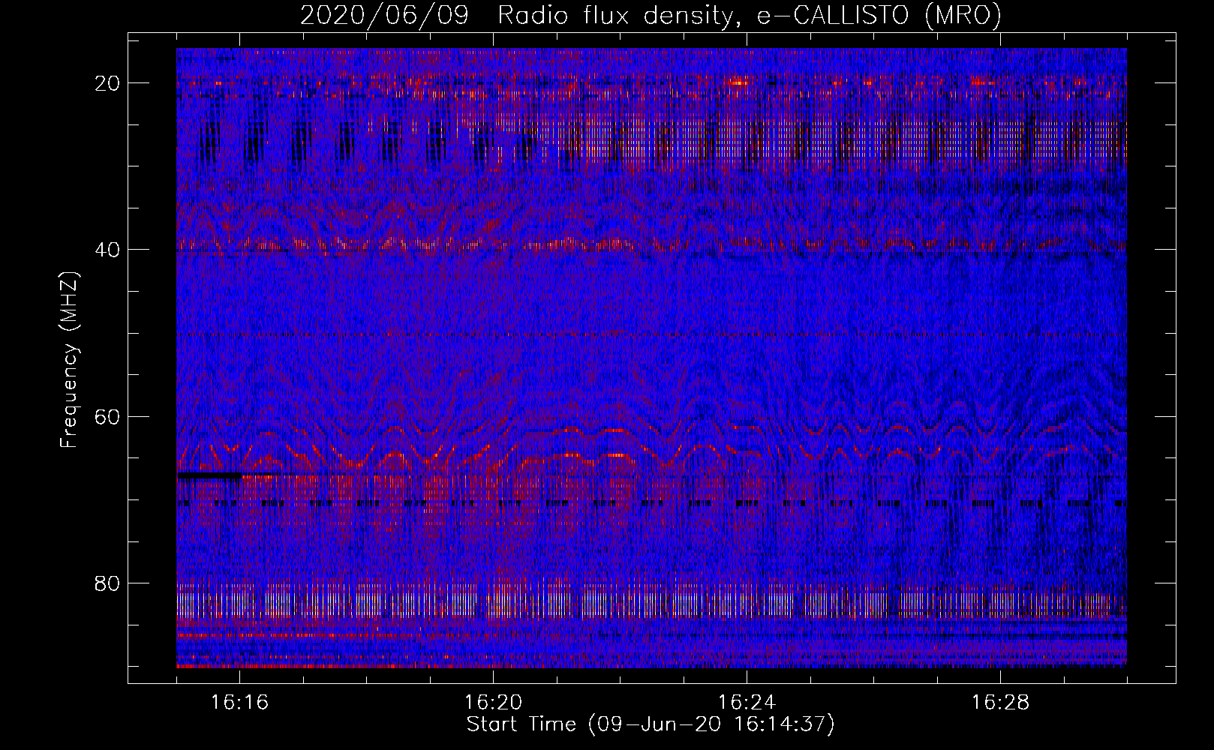Image resolution: width=1214 pixels, height=750 pixels.
Task: Click the plot title 'Radio flux density, e-CALLISTO (MRO)'
Action: click(x=749, y=16)
